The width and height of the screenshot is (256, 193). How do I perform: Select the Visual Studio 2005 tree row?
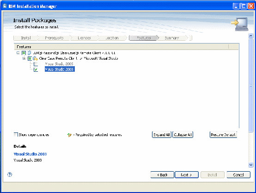point(59,64)
